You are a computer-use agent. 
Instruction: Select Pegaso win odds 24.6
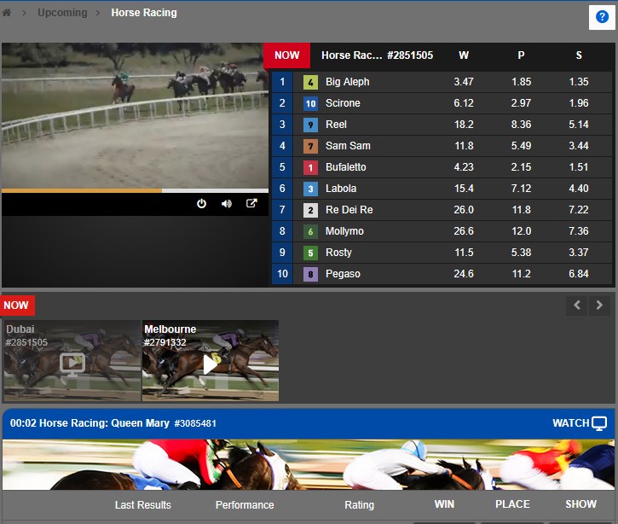pyautogui.click(x=464, y=273)
